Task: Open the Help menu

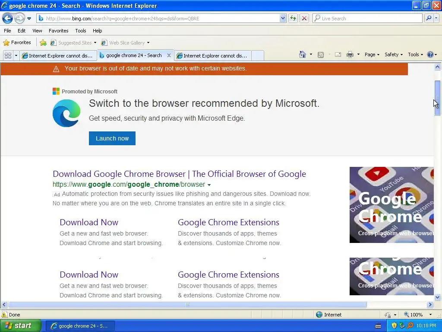Action: tap(97, 31)
